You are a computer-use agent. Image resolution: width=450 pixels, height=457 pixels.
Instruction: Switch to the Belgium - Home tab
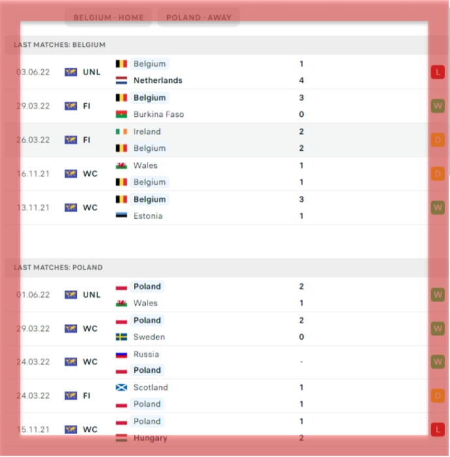[108, 18]
